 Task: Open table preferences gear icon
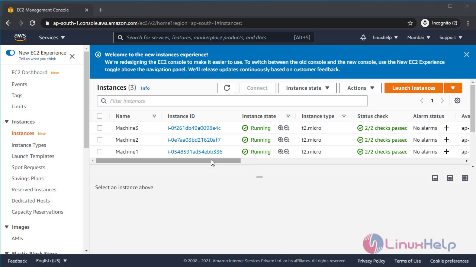coord(457,100)
